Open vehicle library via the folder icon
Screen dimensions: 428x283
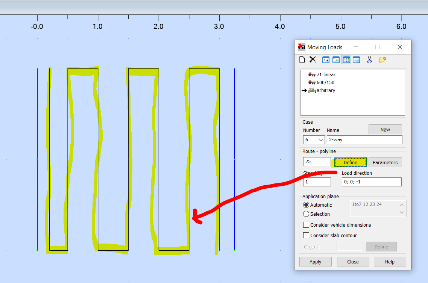[382, 59]
